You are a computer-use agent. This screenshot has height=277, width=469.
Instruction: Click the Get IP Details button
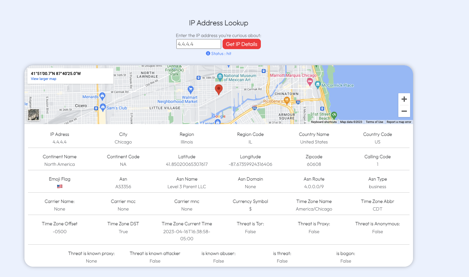241,44
